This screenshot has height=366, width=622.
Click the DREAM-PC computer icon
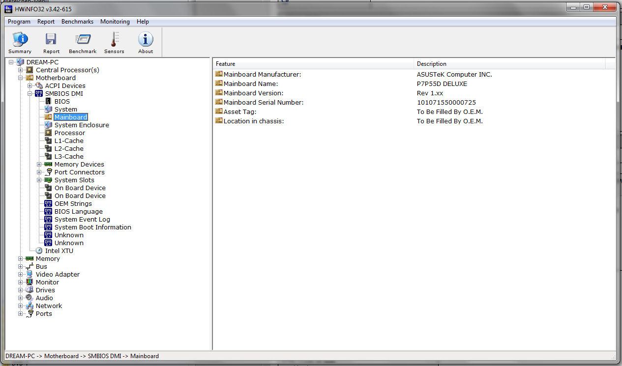tap(20, 62)
